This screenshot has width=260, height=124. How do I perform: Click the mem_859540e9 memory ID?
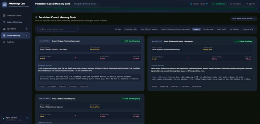pyautogui.click(x=45, y=41)
